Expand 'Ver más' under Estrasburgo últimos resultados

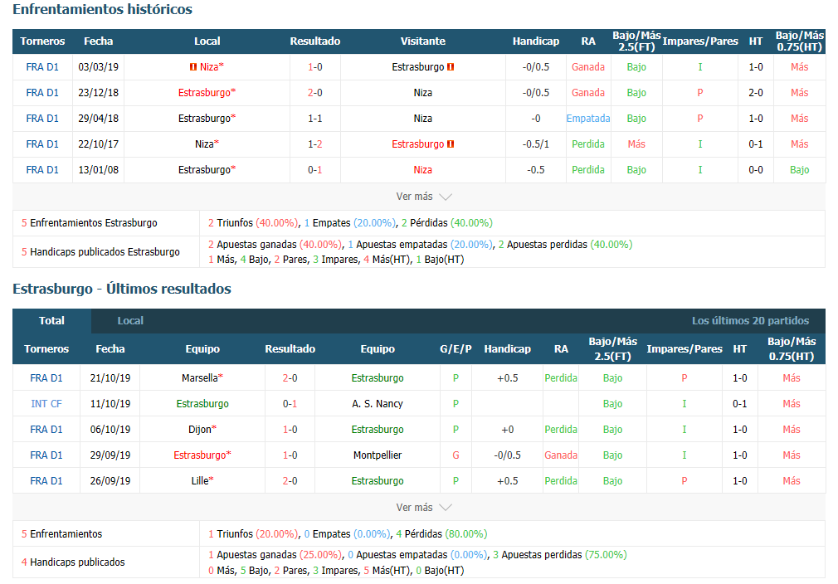(423, 508)
